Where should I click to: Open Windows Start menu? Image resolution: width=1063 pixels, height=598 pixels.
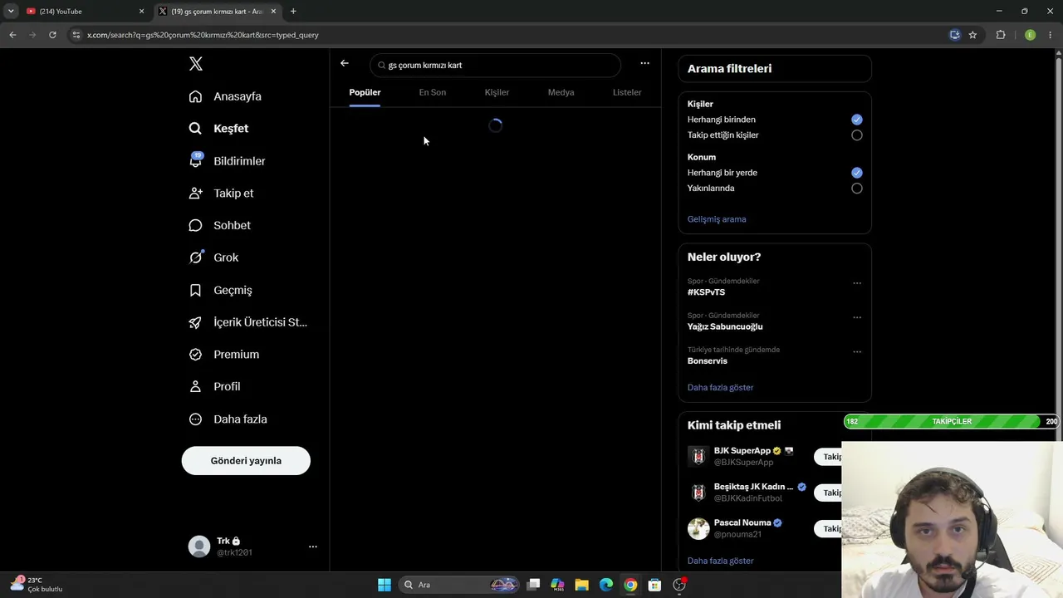[385, 585]
